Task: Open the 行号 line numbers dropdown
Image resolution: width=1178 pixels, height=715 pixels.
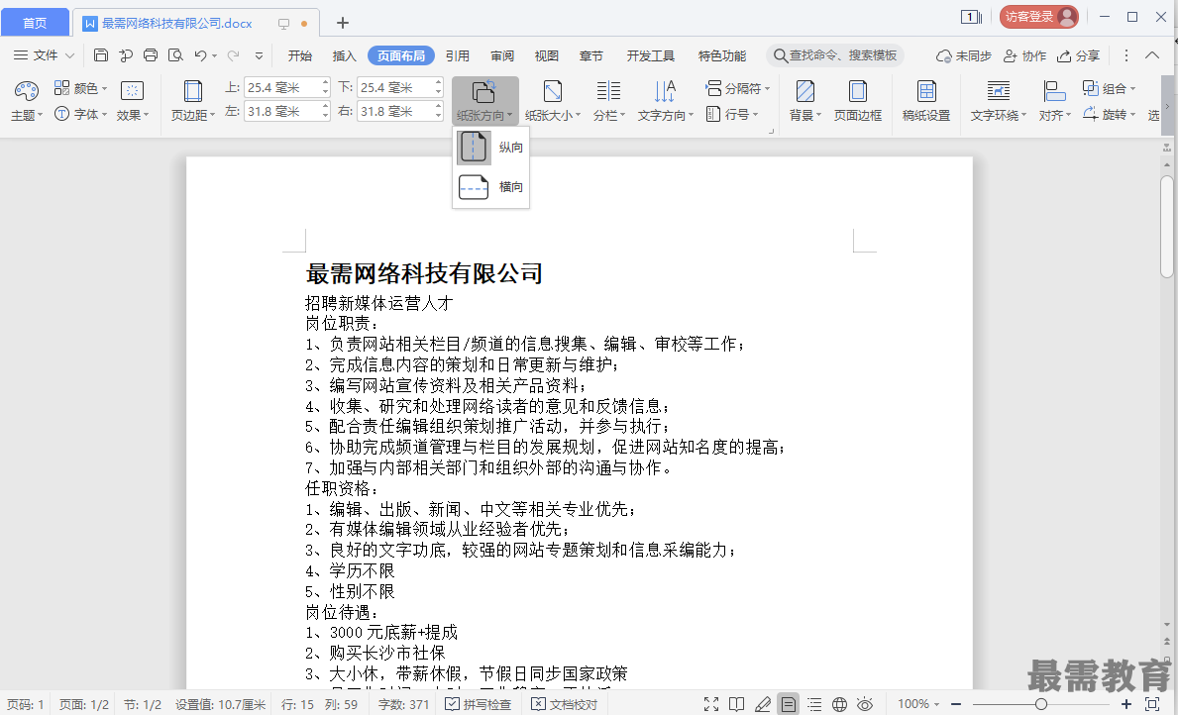Action: (x=732, y=114)
